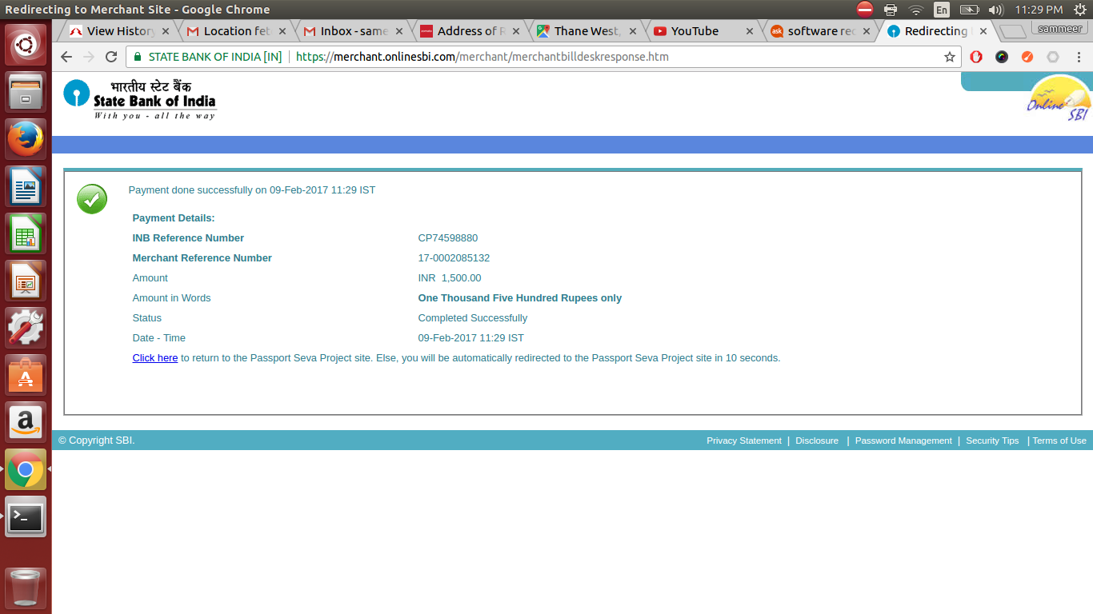Select the amount INR 1,500.00

point(450,278)
